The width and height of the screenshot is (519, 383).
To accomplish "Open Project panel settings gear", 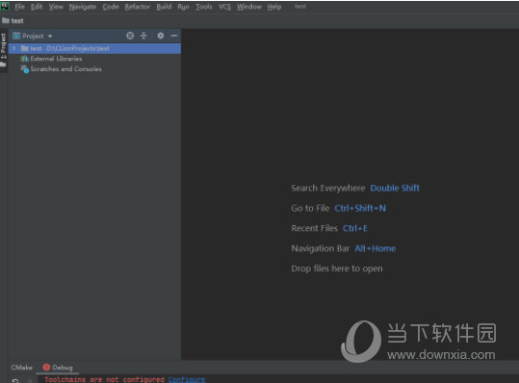I will 161,36.
